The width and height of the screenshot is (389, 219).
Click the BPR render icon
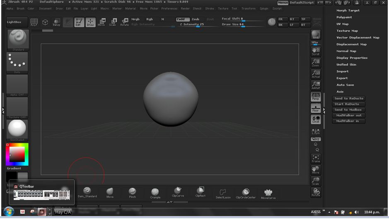(316, 35)
